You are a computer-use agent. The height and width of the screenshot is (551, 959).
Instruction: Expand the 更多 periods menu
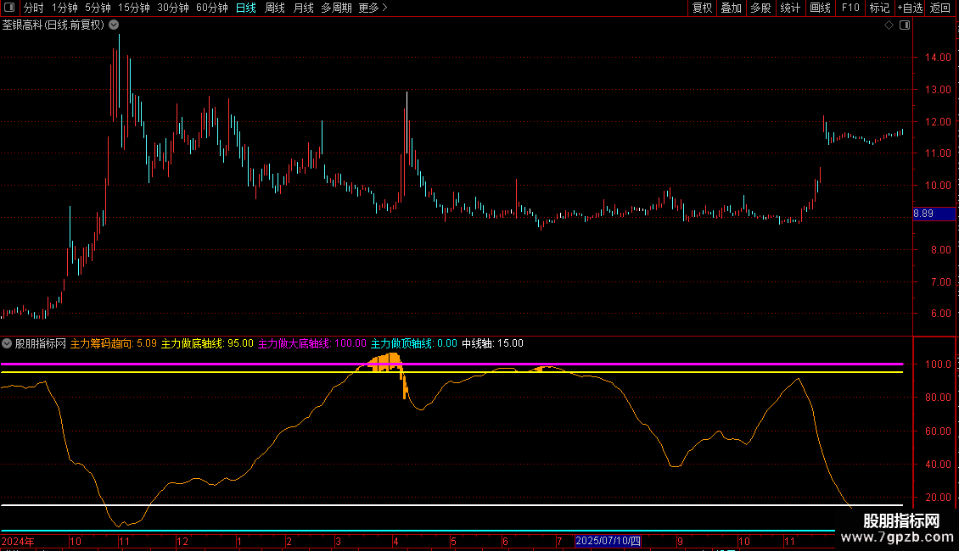373,8
